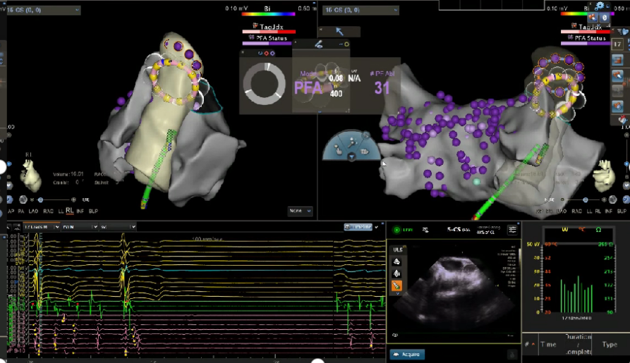Select AP view in left map panel
Image resolution: width=630 pixels, height=363 pixels.
[11, 211]
